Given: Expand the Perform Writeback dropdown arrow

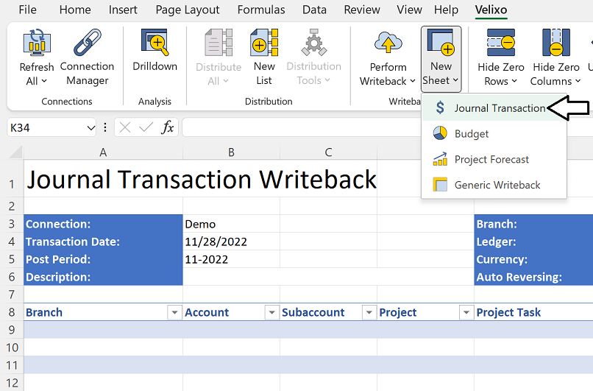Looking at the screenshot, I should [412, 81].
